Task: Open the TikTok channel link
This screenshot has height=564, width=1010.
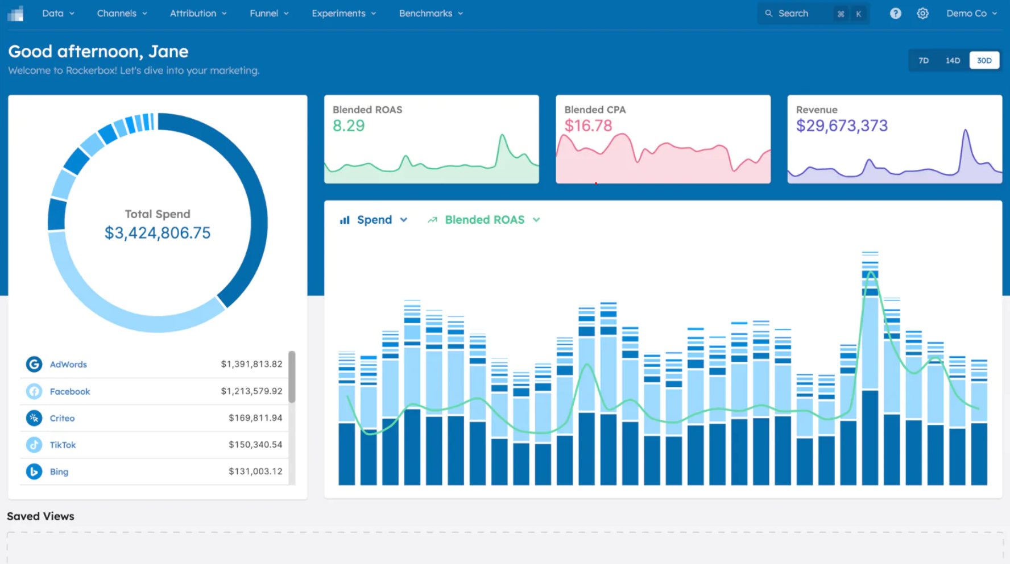Action: tap(63, 445)
